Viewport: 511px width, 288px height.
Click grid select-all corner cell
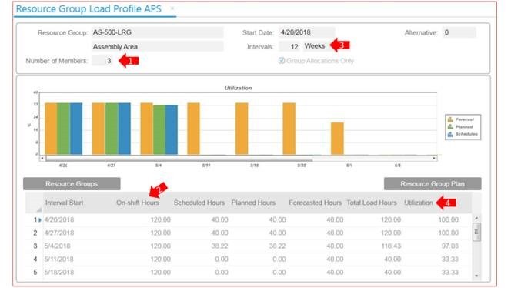click(34, 203)
